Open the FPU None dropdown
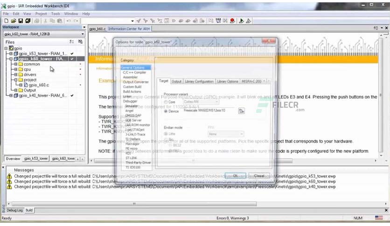390x226 pixels. [x=226, y=134]
